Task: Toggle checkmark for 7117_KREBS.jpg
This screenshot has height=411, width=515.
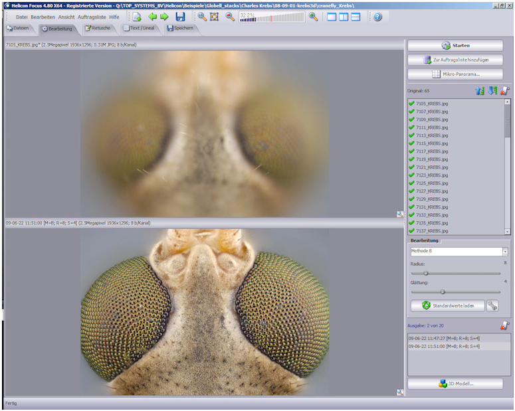Action: coord(411,151)
